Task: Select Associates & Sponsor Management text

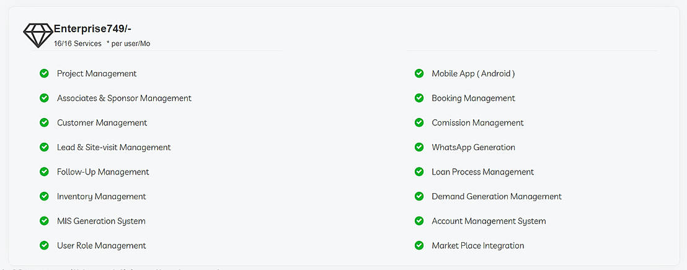Action: 124,98
